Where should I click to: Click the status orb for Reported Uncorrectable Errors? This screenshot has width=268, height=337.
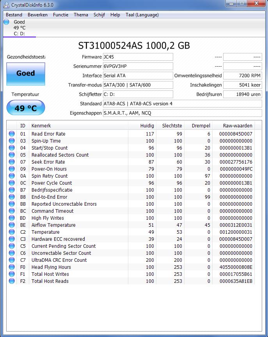(12, 204)
